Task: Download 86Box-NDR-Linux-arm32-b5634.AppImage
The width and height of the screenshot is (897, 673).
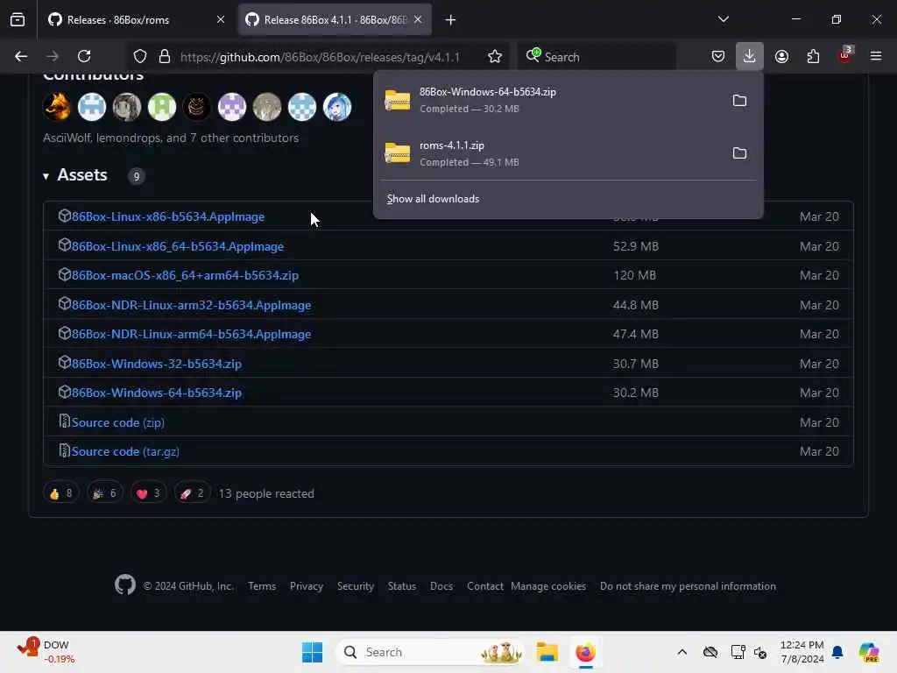Action: (191, 305)
